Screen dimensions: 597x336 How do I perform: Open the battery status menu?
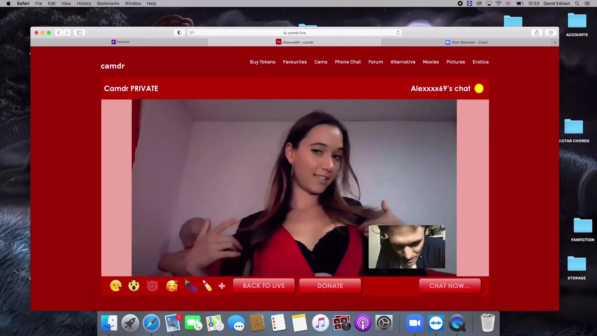coord(520,3)
